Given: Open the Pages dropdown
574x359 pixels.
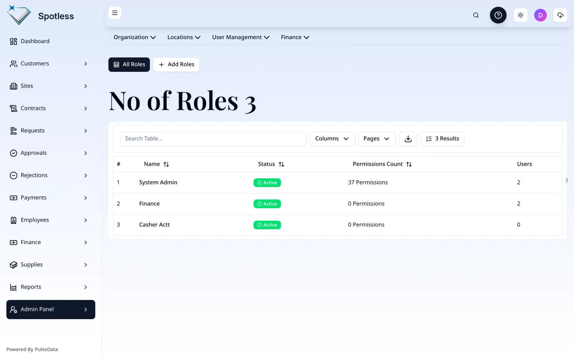Looking at the screenshot, I should (x=377, y=139).
